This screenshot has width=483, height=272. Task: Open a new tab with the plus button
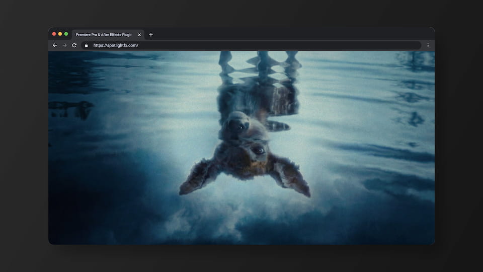151,35
